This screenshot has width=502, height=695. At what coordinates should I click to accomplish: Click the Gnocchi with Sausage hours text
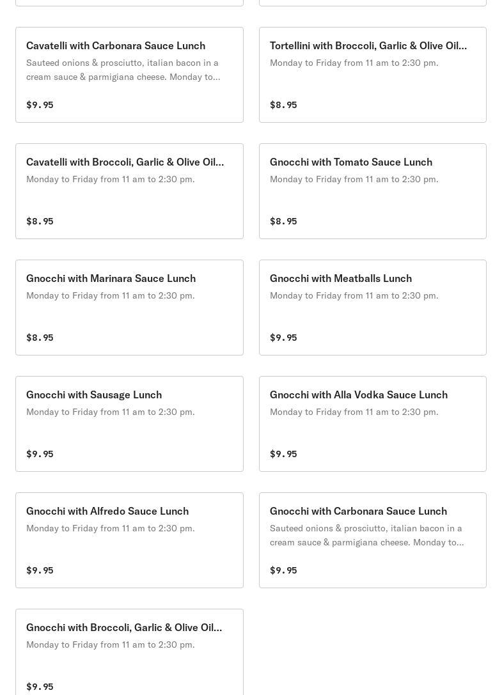click(x=110, y=412)
